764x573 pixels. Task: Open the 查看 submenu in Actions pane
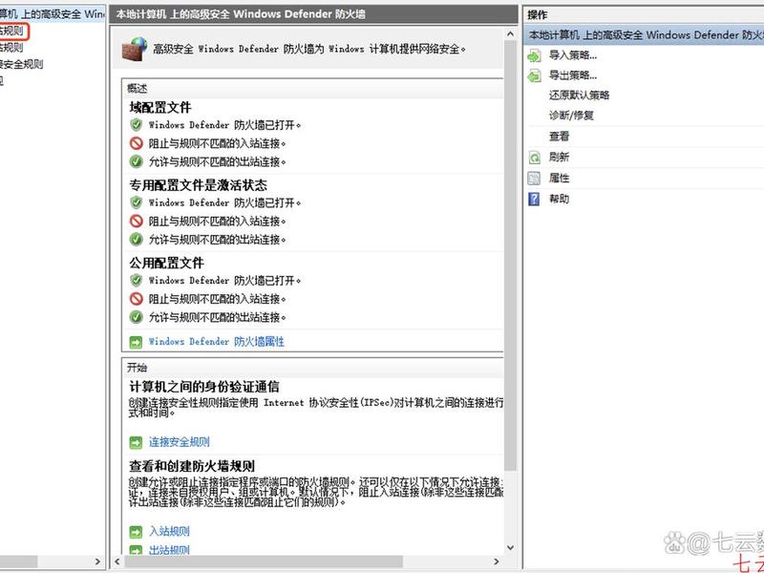tap(560, 137)
